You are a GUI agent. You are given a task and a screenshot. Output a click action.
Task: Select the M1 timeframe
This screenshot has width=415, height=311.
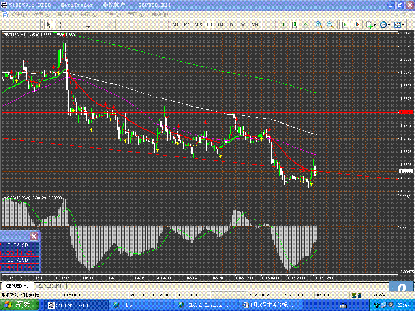click(x=175, y=25)
